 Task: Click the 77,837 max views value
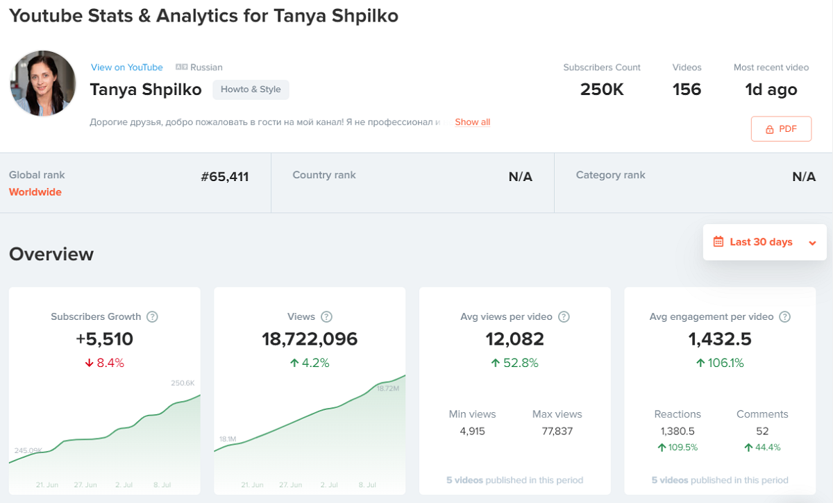point(557,432)
